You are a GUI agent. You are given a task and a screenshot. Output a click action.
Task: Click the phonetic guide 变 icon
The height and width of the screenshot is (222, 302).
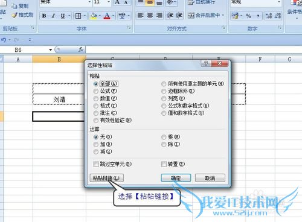click(x=122, y=16)
